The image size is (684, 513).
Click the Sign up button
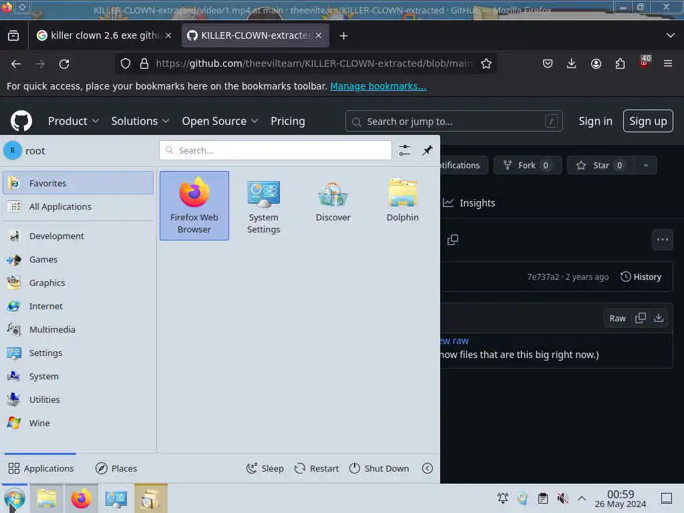tap(648, 121)
